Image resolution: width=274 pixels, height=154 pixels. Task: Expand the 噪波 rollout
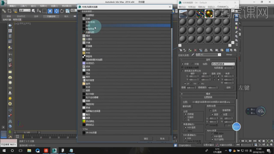[x=208, y=94]
